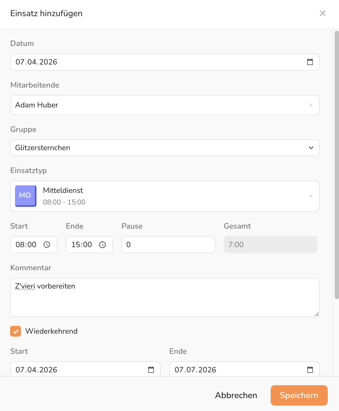Image resolution: width=339 pixels, height=411 pixels.
Task: Expand the Gruppe dropdown
Action: pyautogui.click(x=311, y=148)
